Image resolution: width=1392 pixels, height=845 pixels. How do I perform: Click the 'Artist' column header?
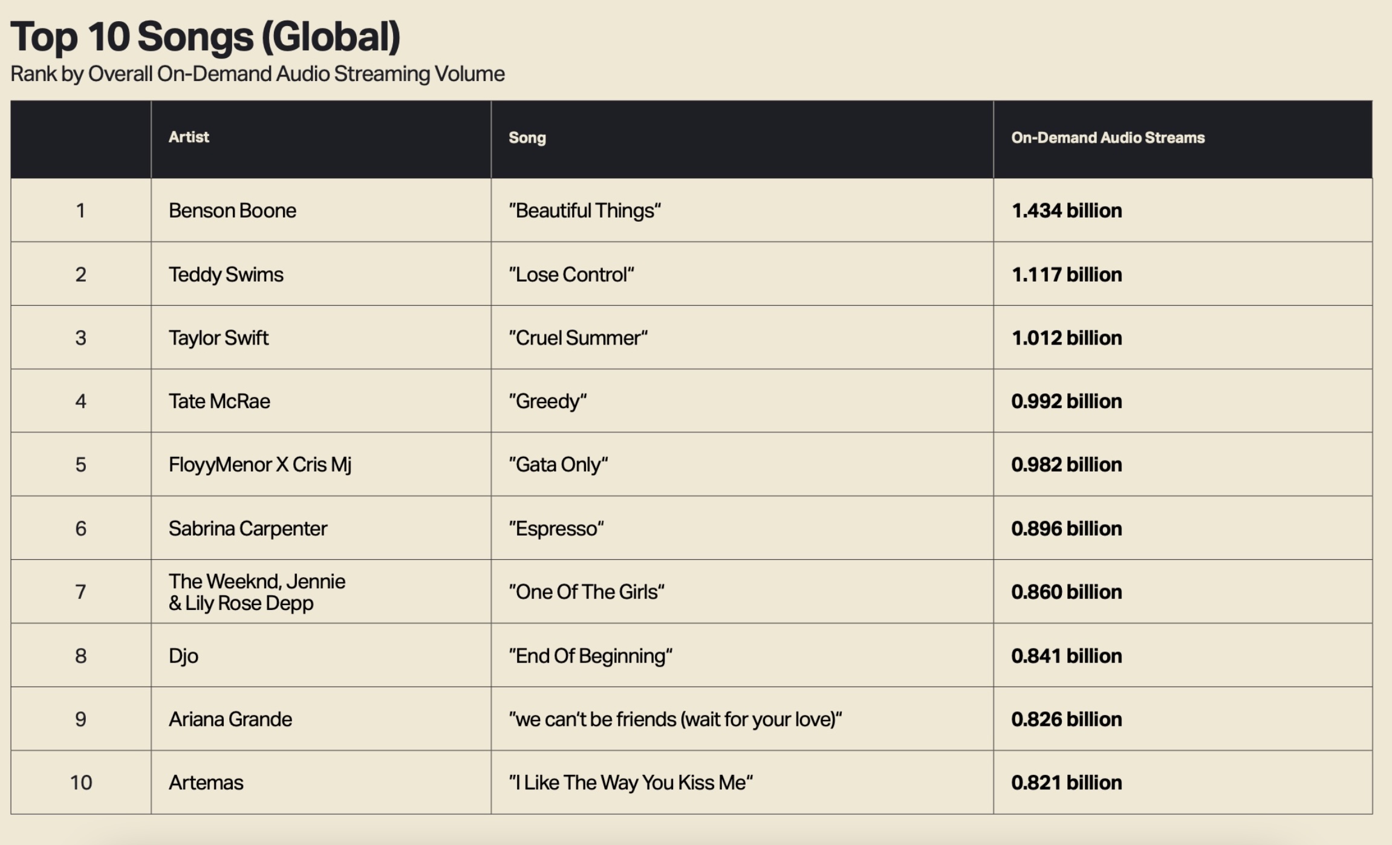[x=189, y=137]
